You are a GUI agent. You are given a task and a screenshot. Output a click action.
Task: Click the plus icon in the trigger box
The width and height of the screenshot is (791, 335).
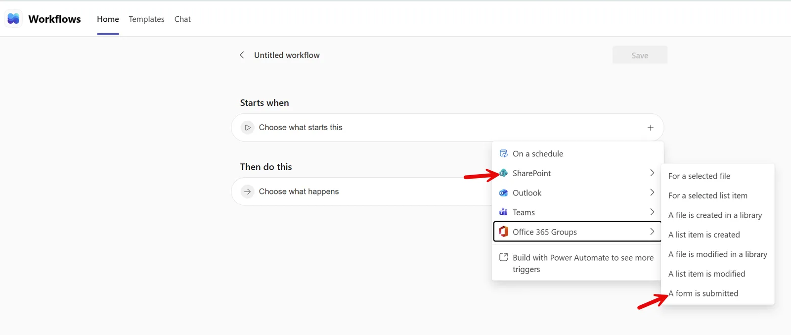coord(651,128)
